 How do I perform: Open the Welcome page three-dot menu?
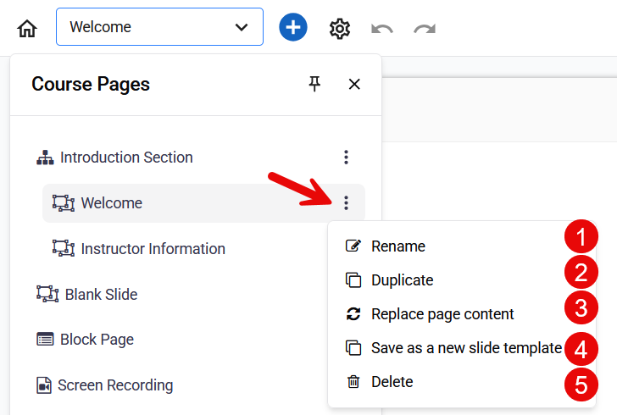click(346, 203)
